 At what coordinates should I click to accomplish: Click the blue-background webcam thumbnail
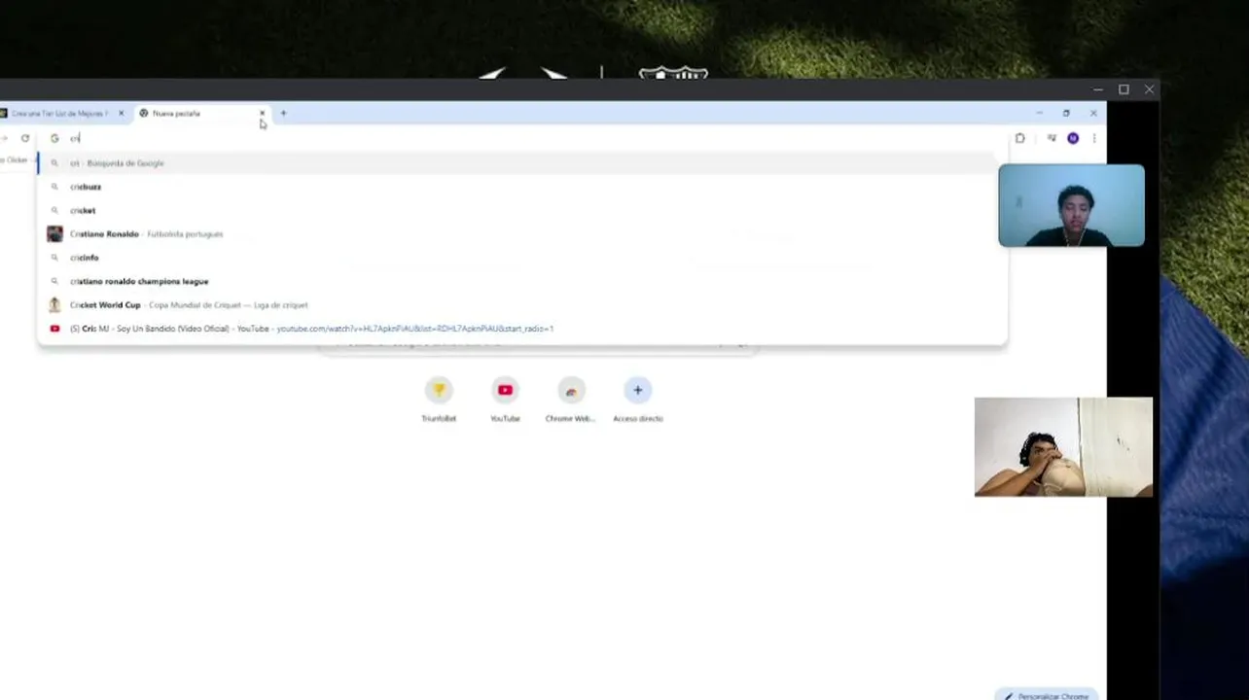click(x=1071, y=205)
